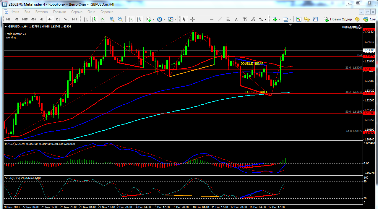The image size is (378, 209).
Task: Select the text label tool
Action: (244, 19)
